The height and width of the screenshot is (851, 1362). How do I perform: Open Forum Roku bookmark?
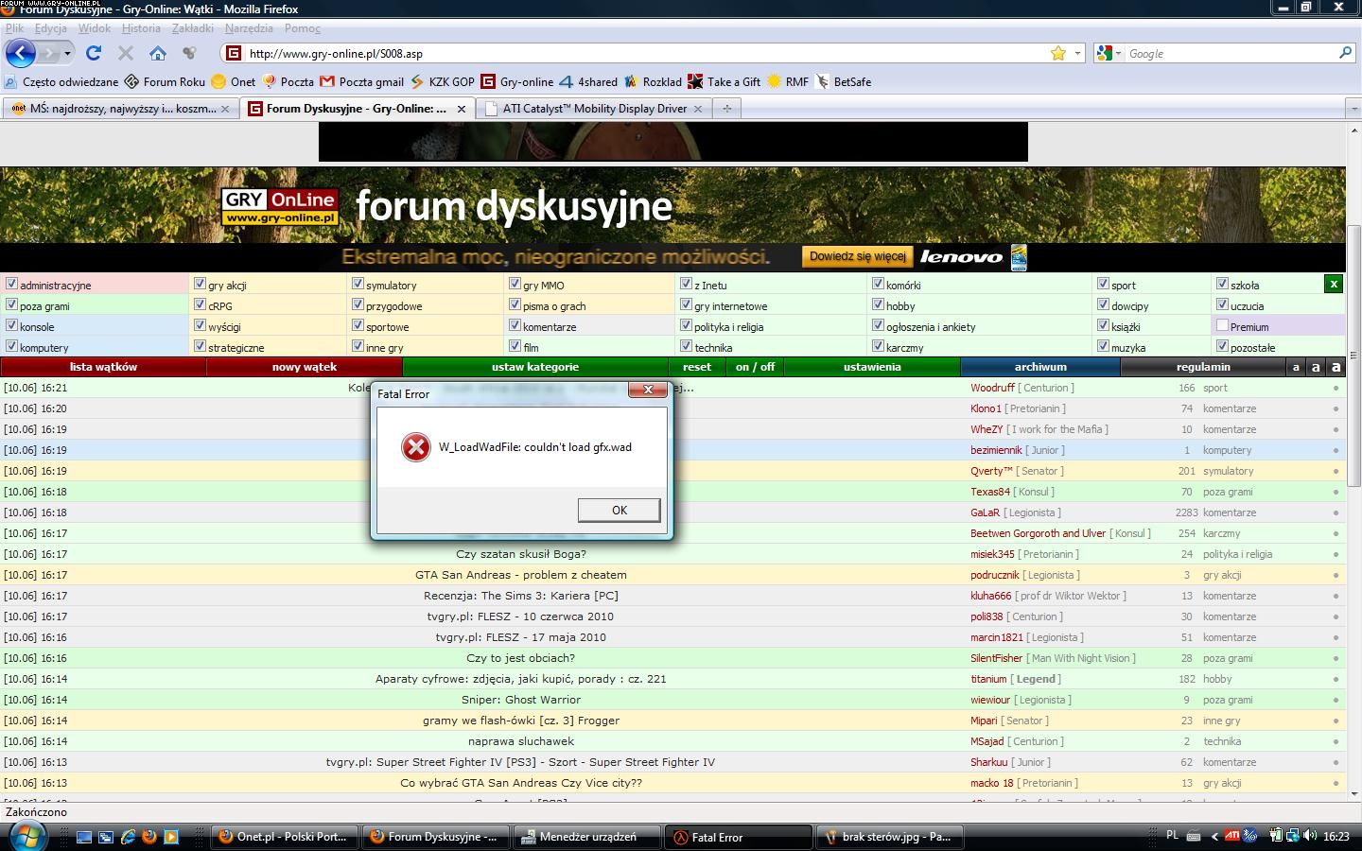tap(165, 81)
